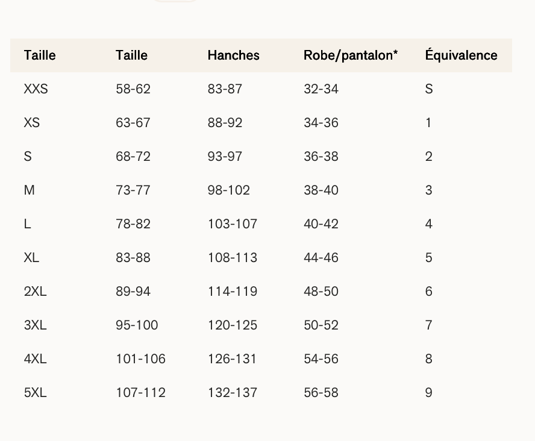Image resolution: width=535 pixels, height=441 pixels.
Task: Click the Hanches column header
Action: pyautogui.click(x=233, y=55)
